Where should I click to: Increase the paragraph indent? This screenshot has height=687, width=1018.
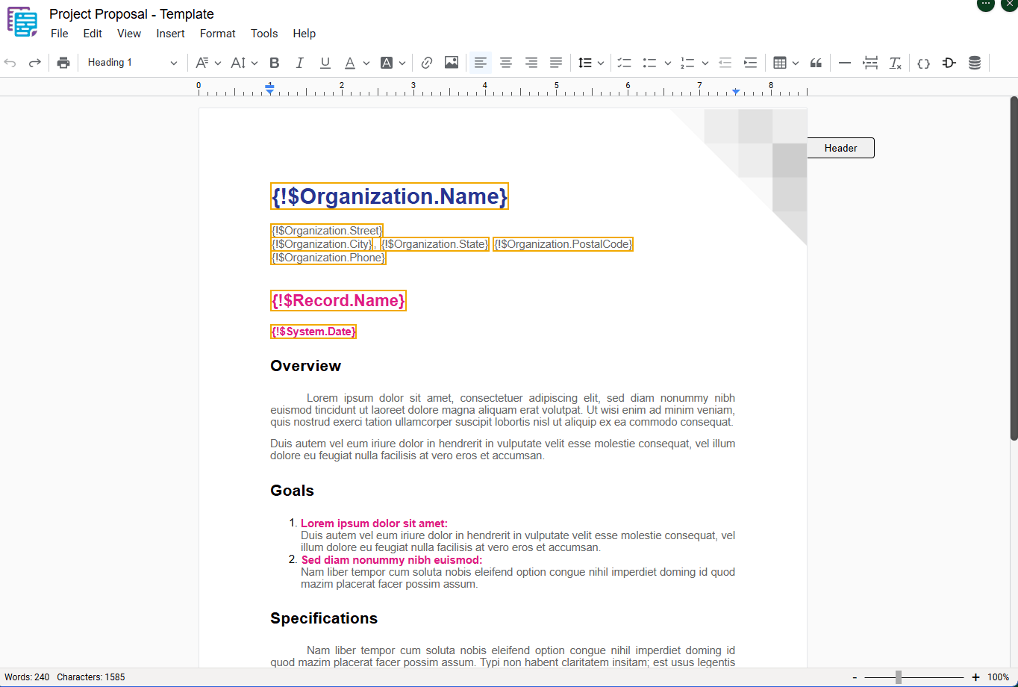(750, 63)
